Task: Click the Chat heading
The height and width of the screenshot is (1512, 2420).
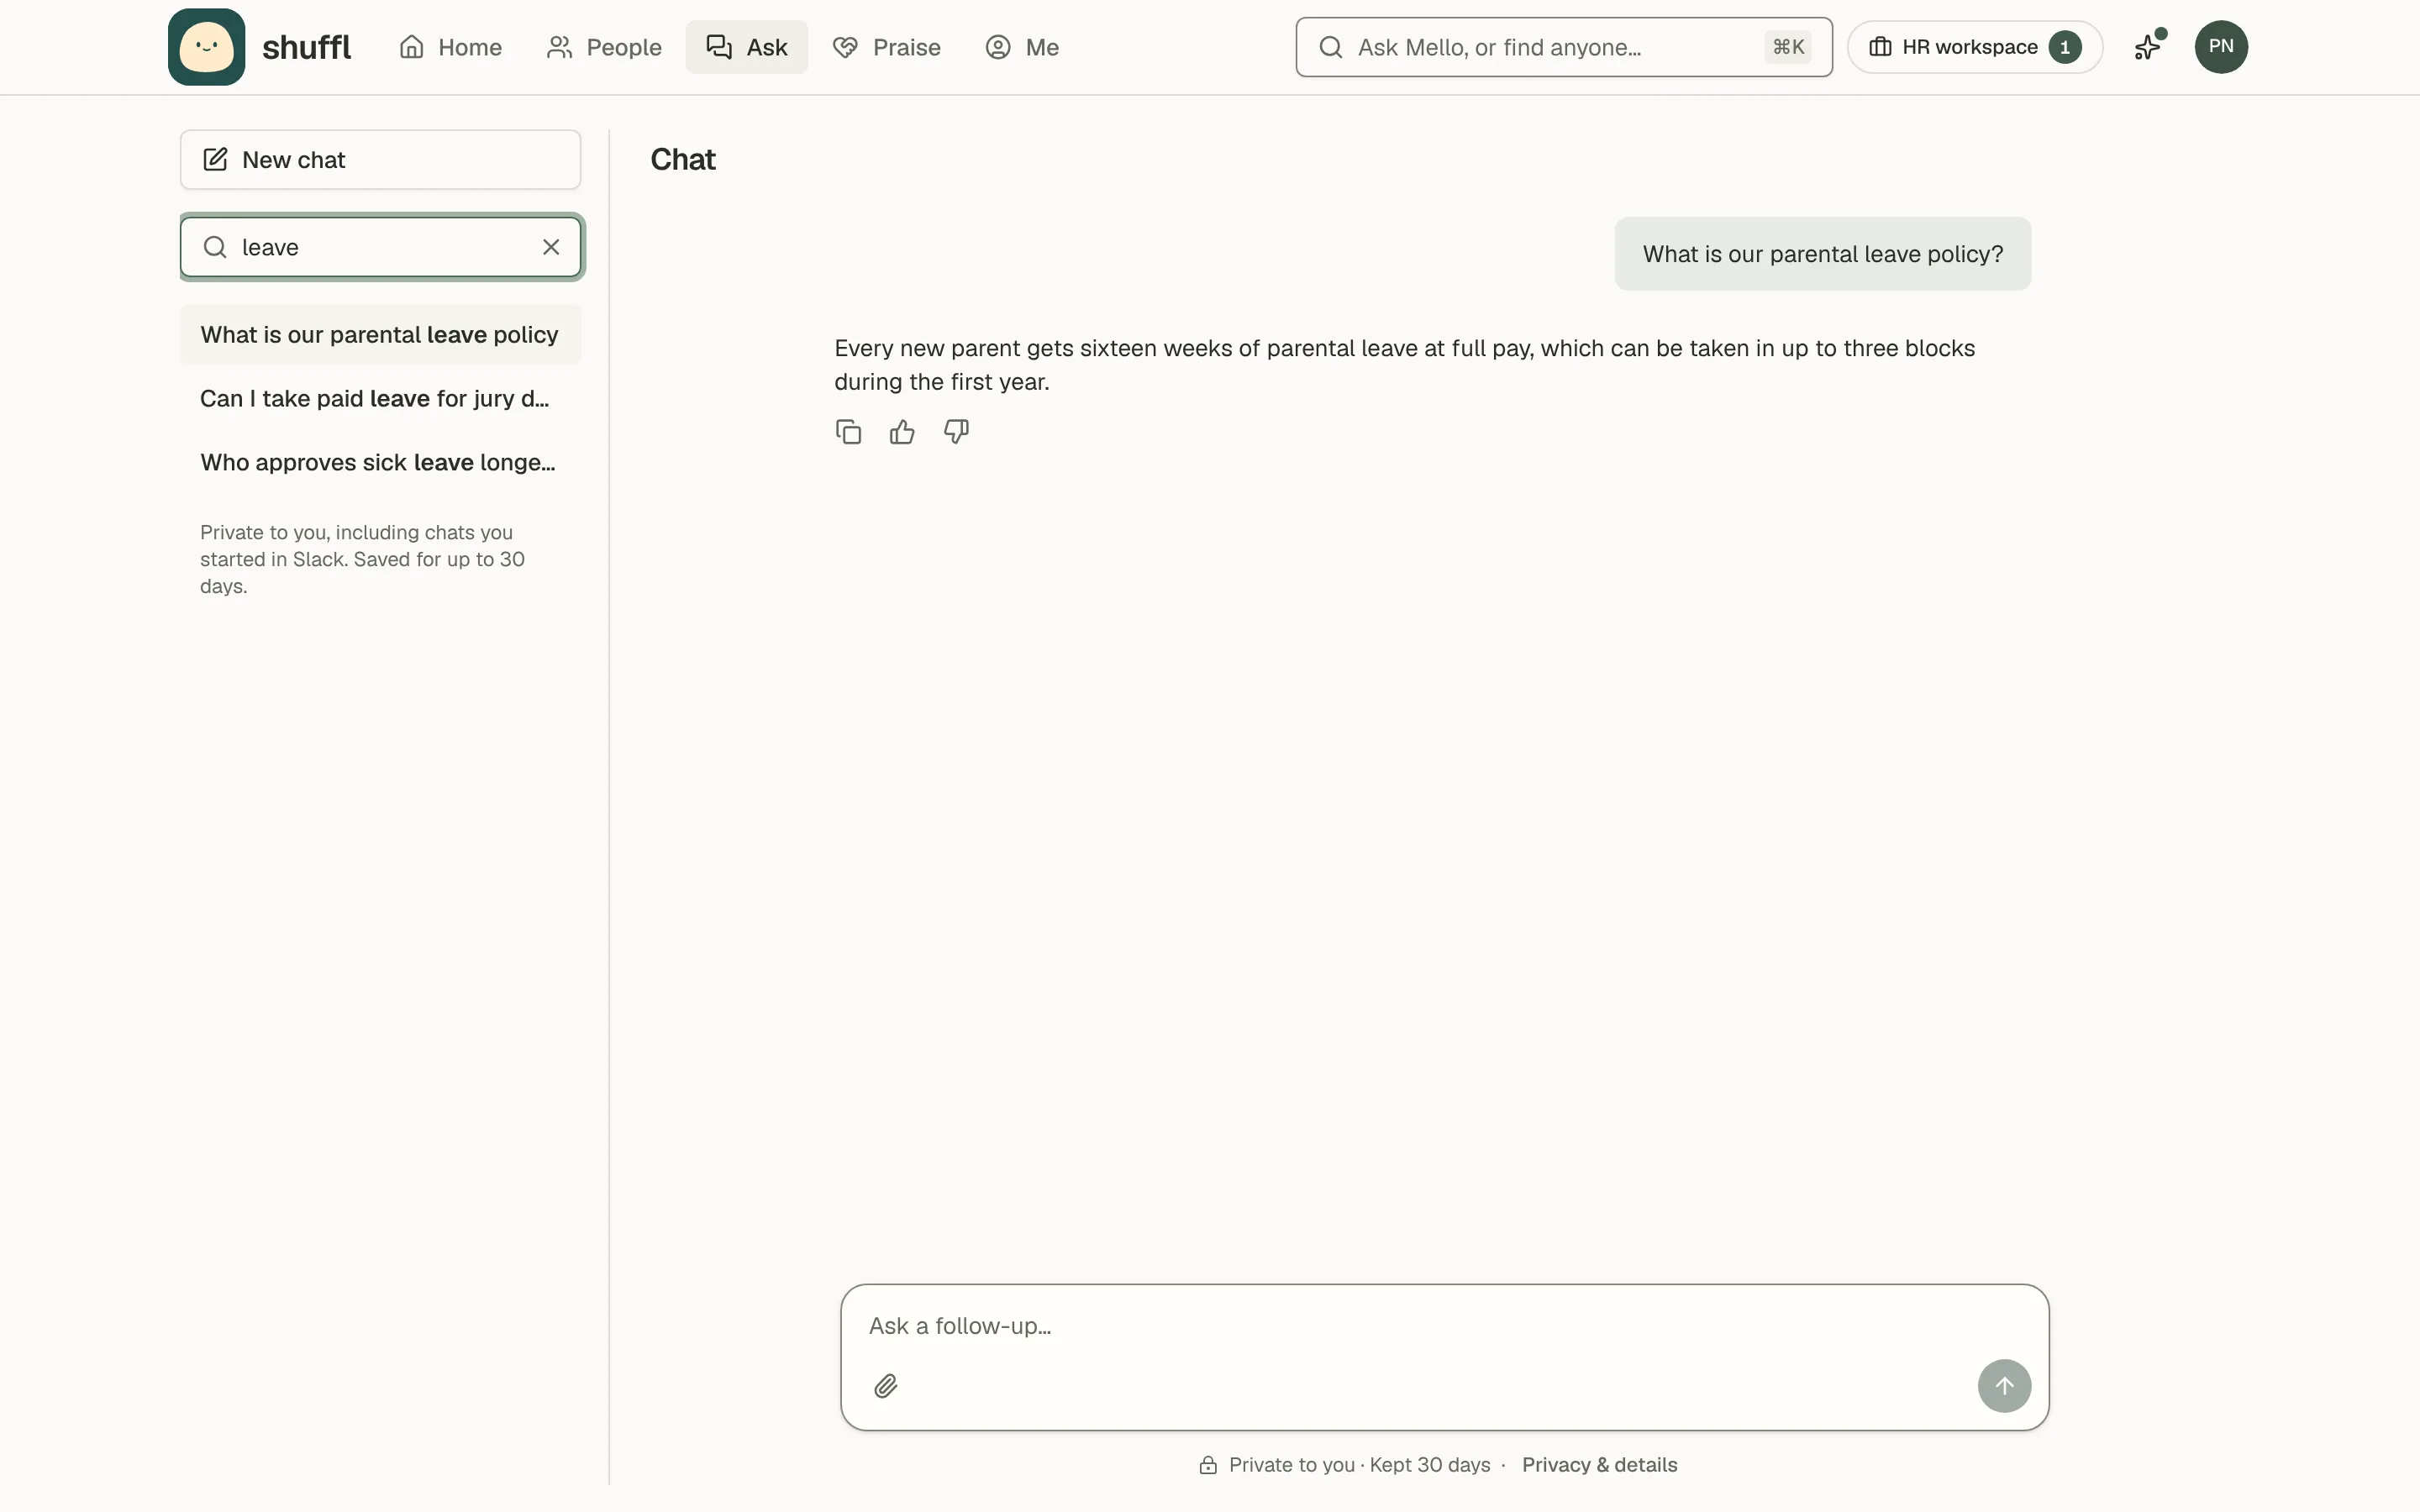Action: pyautogui.click(x=683, y=160)
